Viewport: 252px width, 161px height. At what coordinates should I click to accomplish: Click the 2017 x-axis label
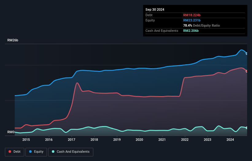(x=72, y=140)
